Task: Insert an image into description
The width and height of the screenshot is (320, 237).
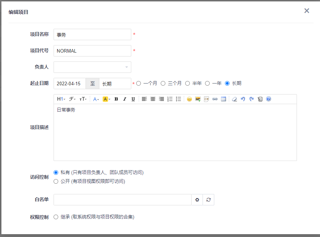Action: click(x=198, y=99)
